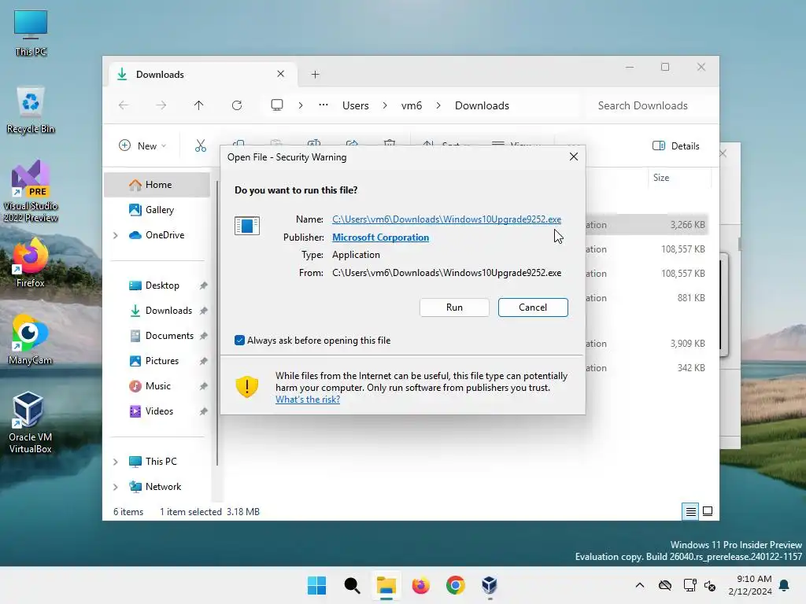
Task: Open the Windows Start menu
Action: (x=316, y=585)
